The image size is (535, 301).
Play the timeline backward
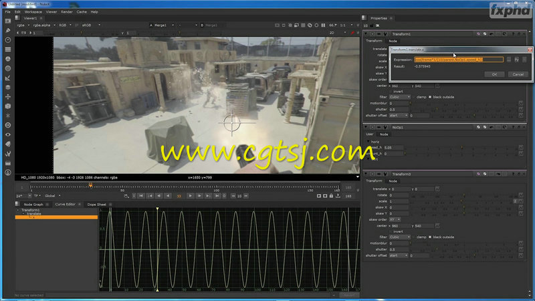click(x=168, y=196)
